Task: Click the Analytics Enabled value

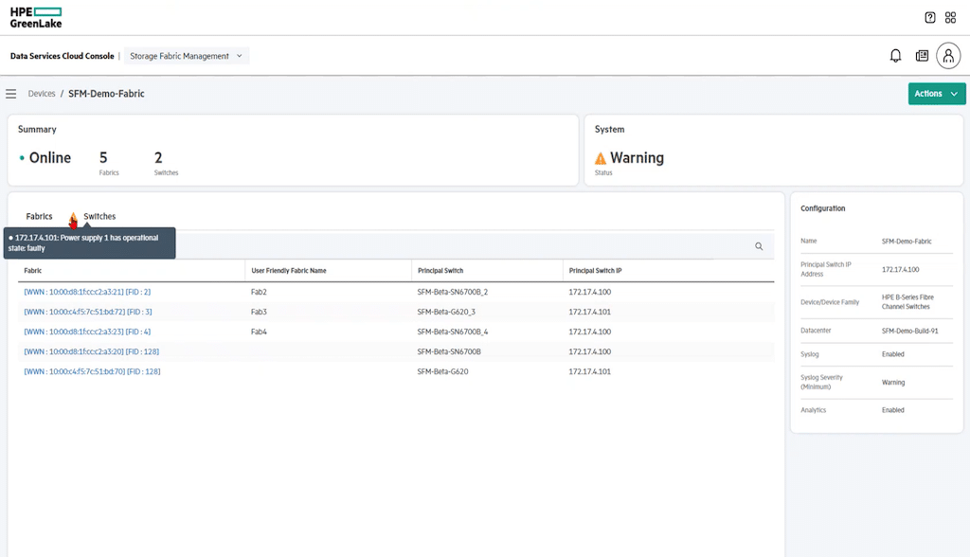Action: coord(892,410)
